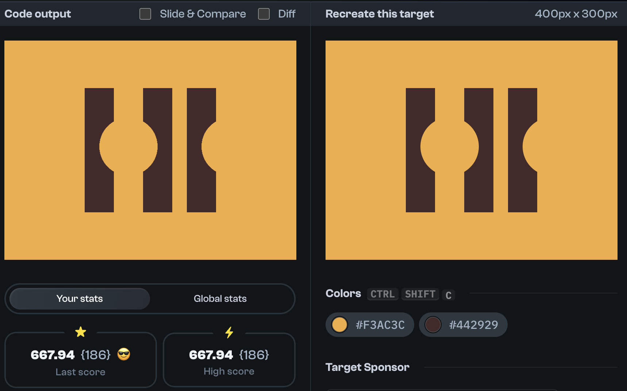Enable the Slide & Compare checkbox
627x391 pixels.
145,14
